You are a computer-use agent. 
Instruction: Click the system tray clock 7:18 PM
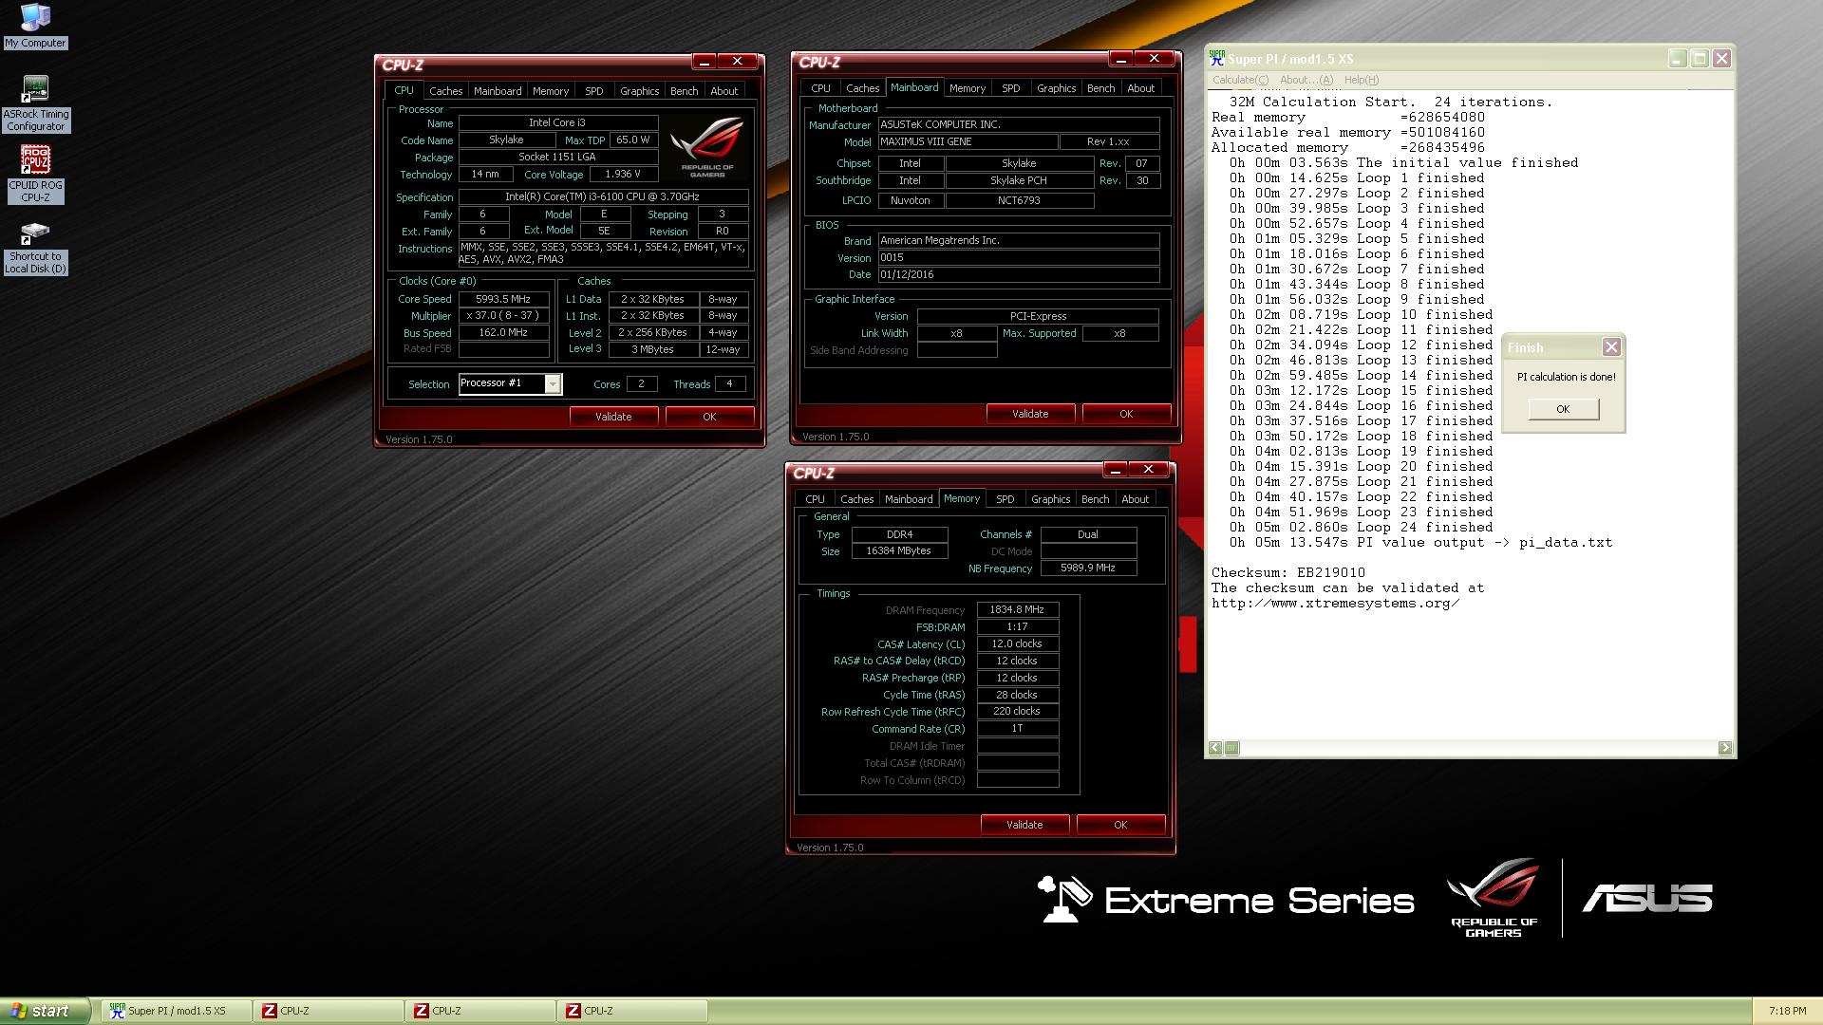point(1787,1011)
